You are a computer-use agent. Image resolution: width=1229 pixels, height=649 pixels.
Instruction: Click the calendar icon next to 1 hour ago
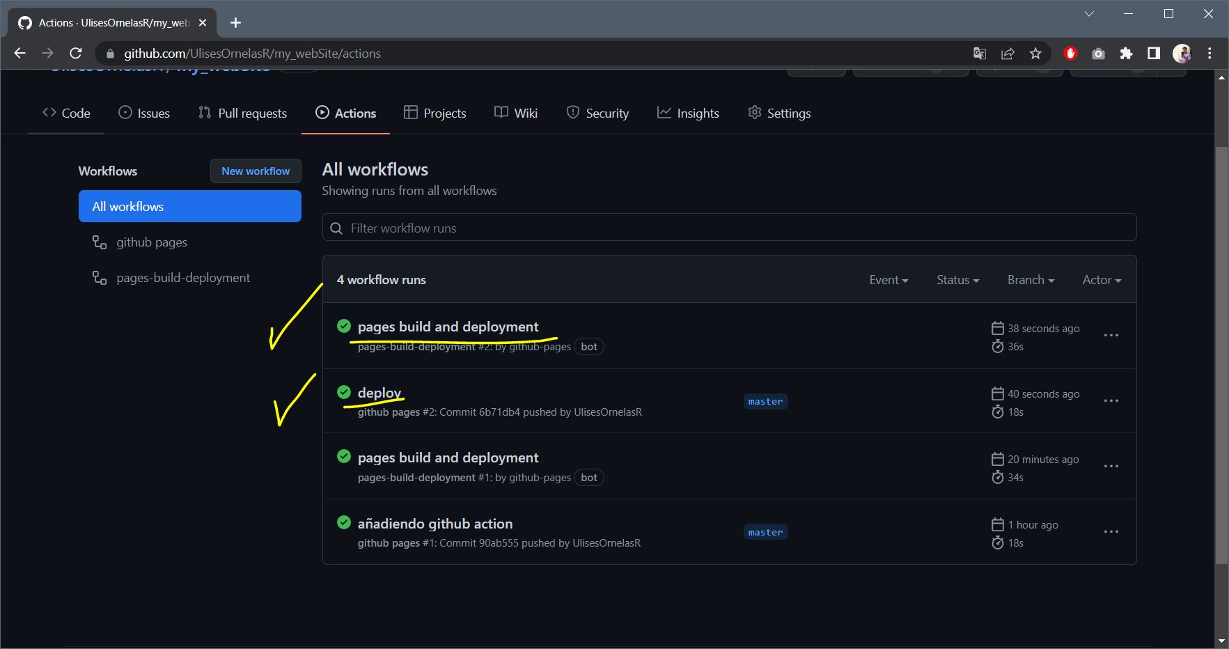tap(997, 524)
